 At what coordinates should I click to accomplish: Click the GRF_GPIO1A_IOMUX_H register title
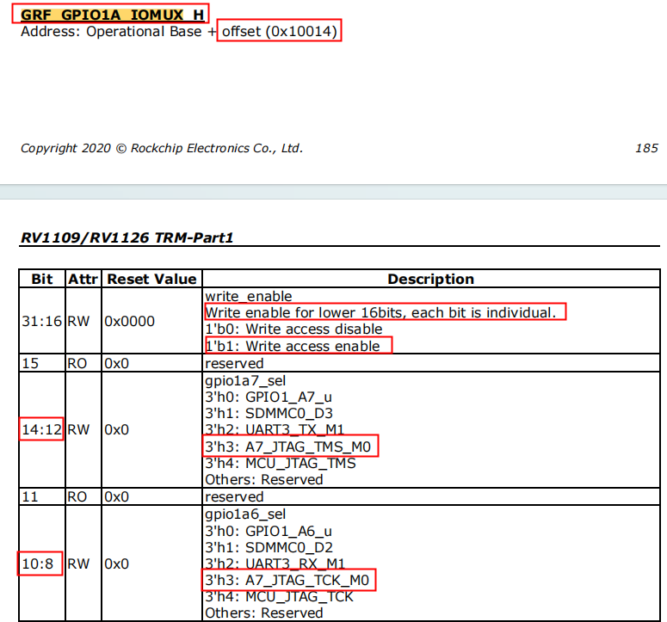pyautogui.click(x=112, y=15)
